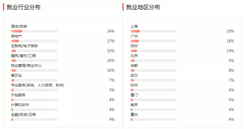Select the 杭州 progress bar
This screenshot has width=244, height=129.
coord(154,90)
